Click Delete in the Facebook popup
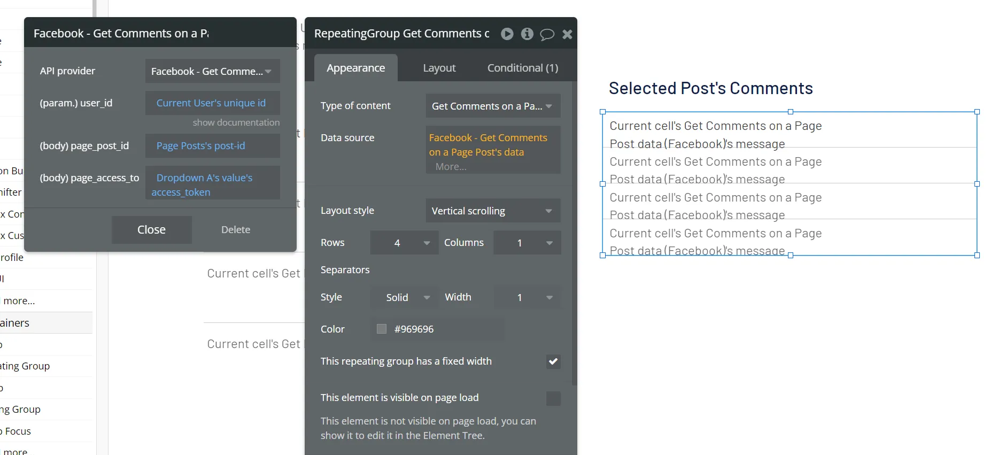 pyautogui.click(x=236, y=230)
